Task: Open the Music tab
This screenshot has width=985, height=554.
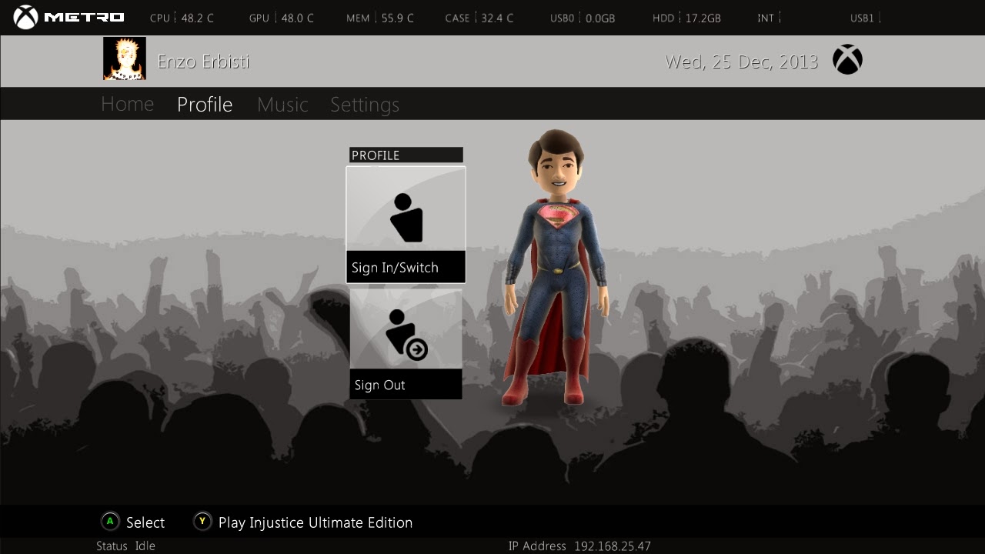Action: 282,105
